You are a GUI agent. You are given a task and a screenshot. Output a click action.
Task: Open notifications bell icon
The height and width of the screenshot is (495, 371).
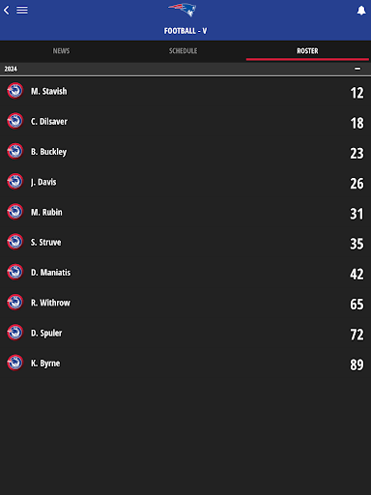pyautogui.click(x=361, y=11)
